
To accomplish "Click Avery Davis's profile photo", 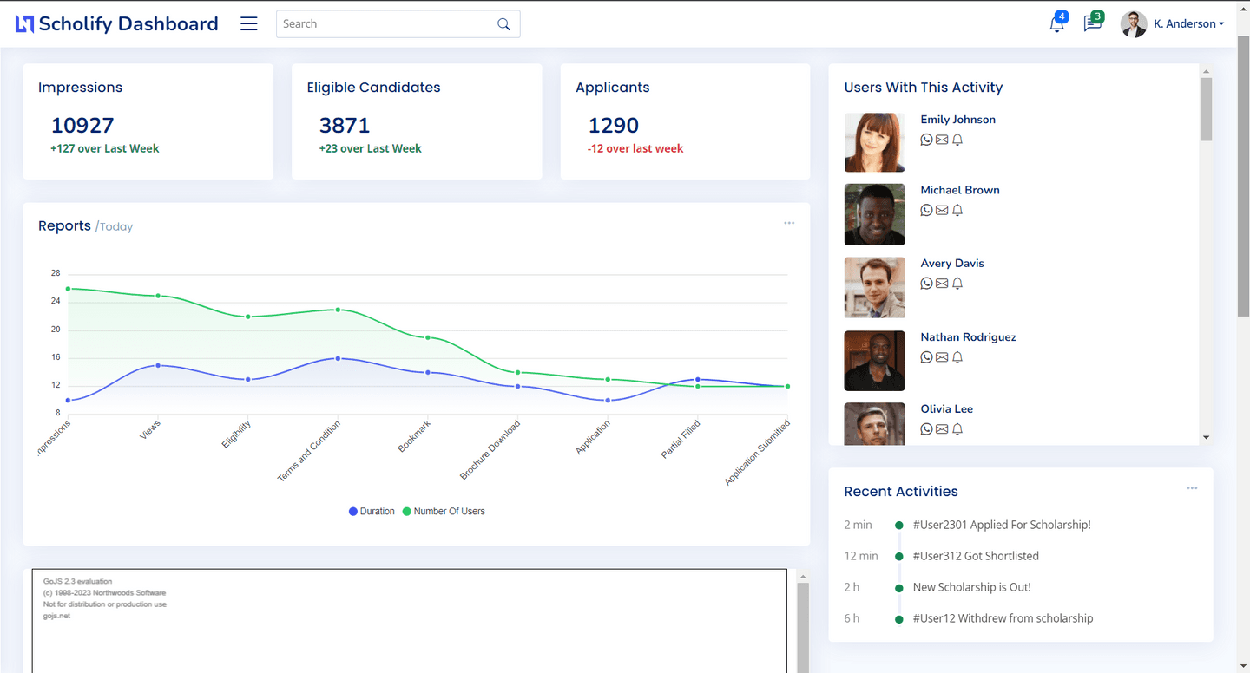I will tap(874, 288).
